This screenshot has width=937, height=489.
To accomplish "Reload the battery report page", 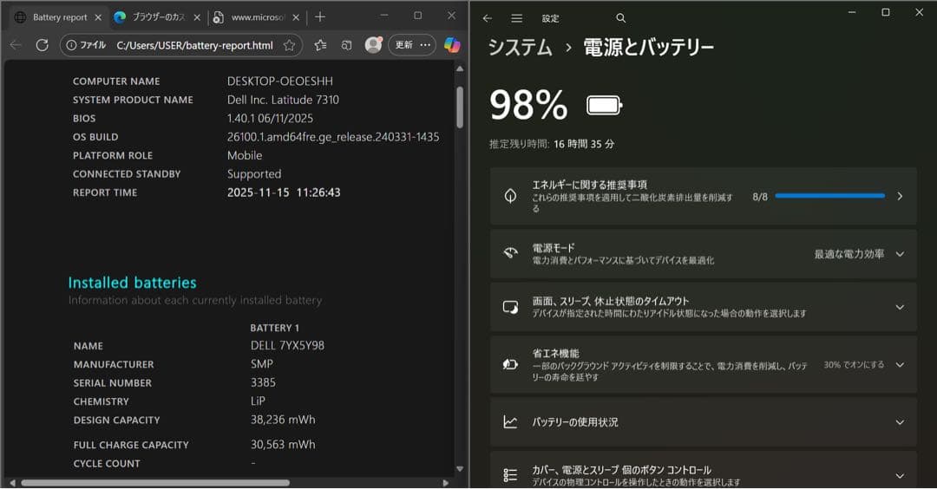I will click(x=42, y=45).
